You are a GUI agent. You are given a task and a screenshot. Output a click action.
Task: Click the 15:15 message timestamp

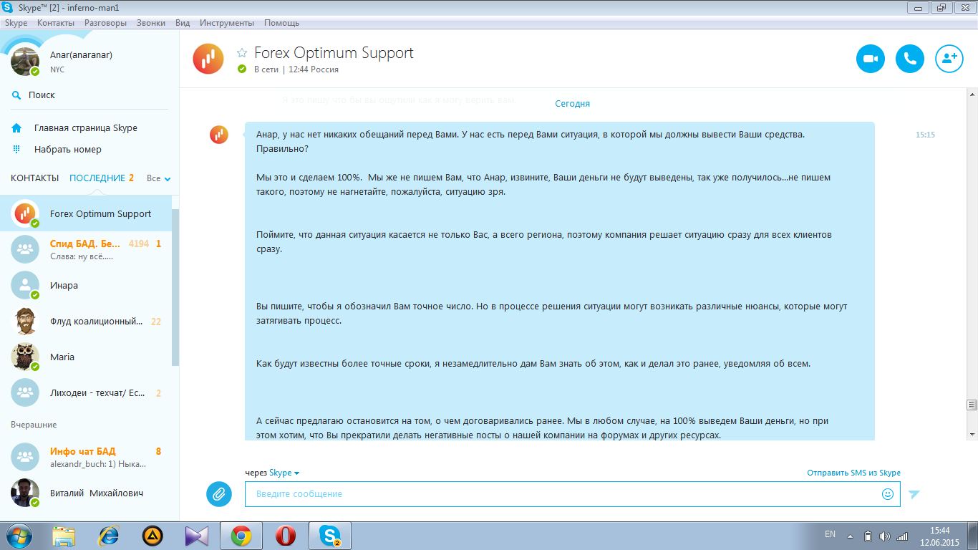[x=925, y=135]
